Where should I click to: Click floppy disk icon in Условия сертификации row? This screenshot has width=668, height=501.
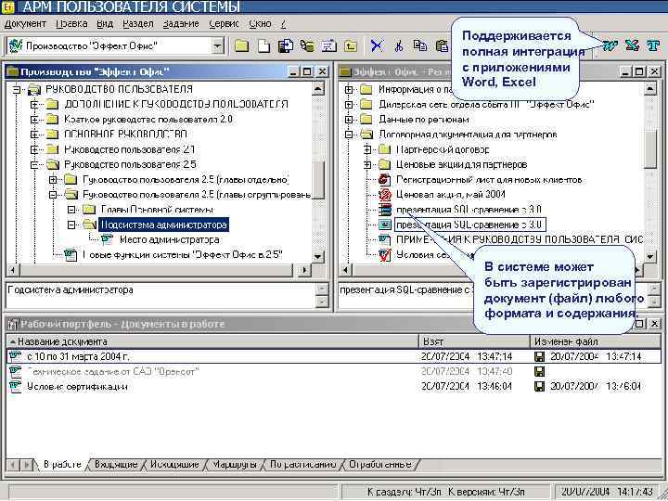point(539,386)
